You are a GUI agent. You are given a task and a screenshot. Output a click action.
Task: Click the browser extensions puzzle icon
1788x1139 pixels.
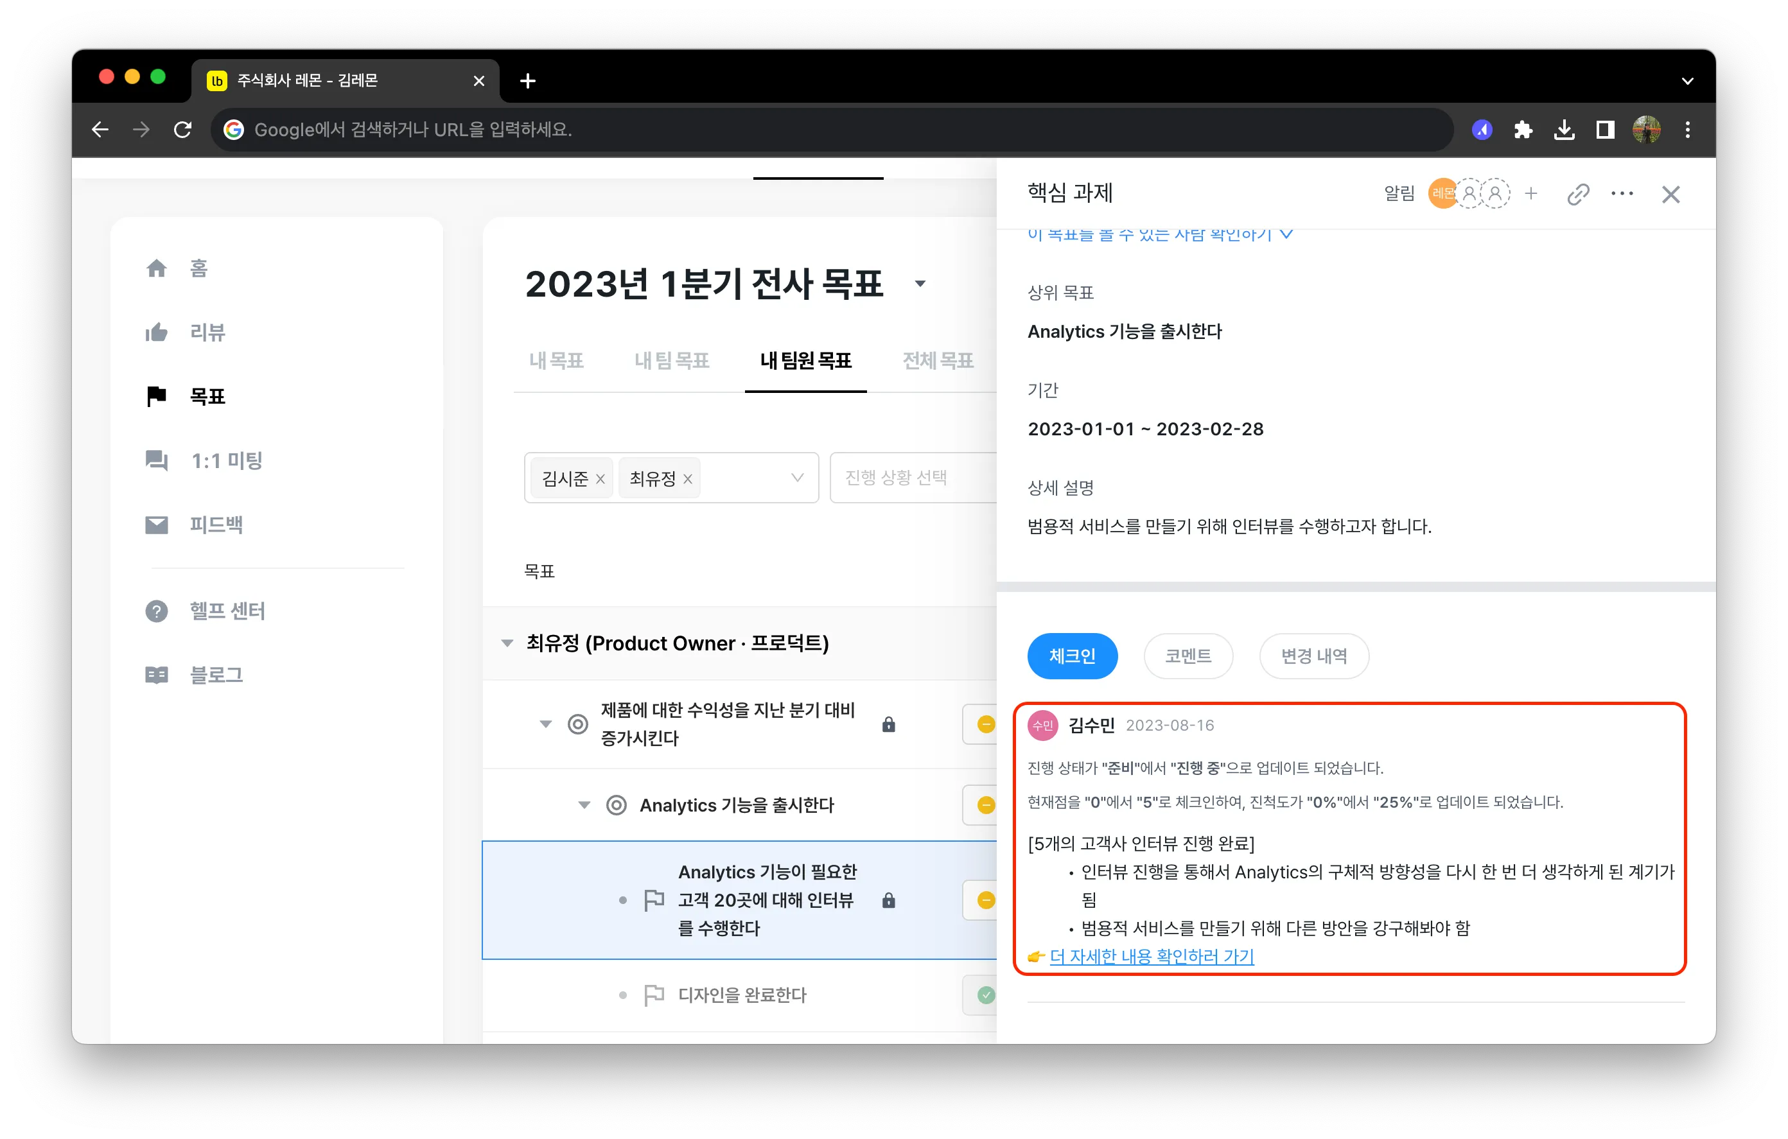pos(1523,130)
